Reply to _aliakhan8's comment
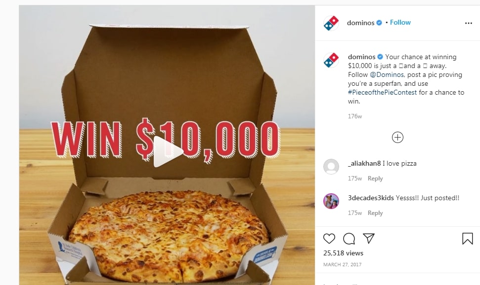 click(x=375, y=178)
